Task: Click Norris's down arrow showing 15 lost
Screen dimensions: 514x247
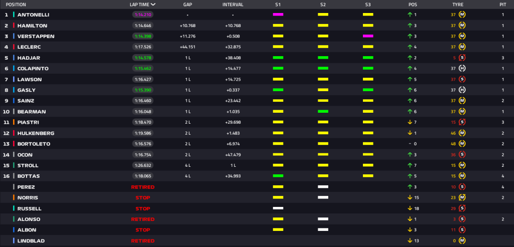Action: coord(410,197)
